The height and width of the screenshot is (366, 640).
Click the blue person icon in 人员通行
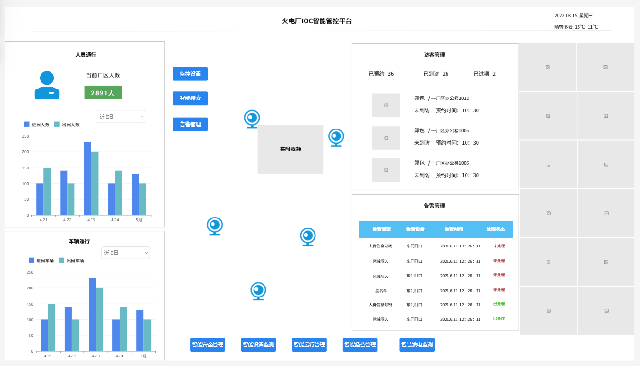coord(47,85)
